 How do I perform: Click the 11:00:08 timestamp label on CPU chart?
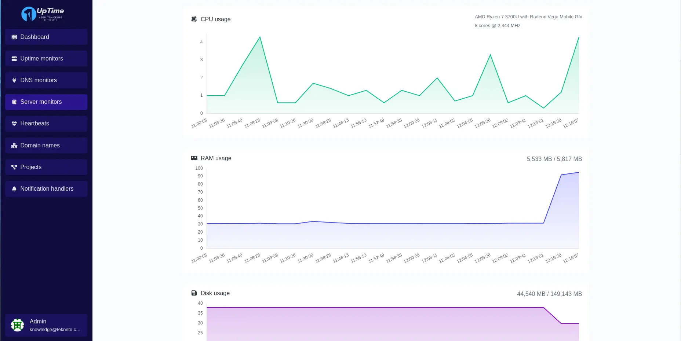(x=199, y=122)
